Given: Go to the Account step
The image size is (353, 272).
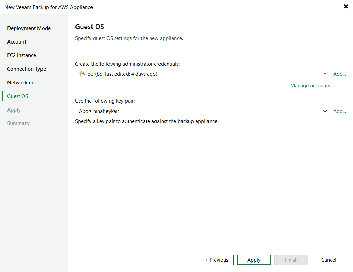Looking at the screenshot, I should click(x=17, y=42).
